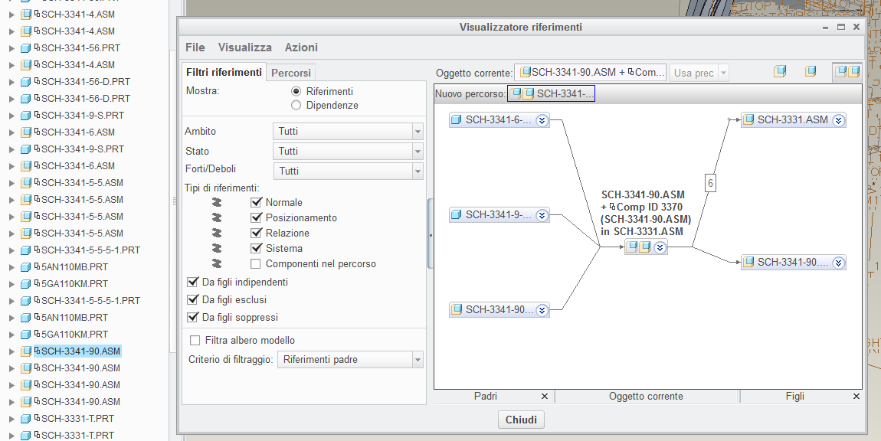Screen dimensions: 881x441
Task: Open the File menu
Action: pyautogui.click(x=195, y=47)
